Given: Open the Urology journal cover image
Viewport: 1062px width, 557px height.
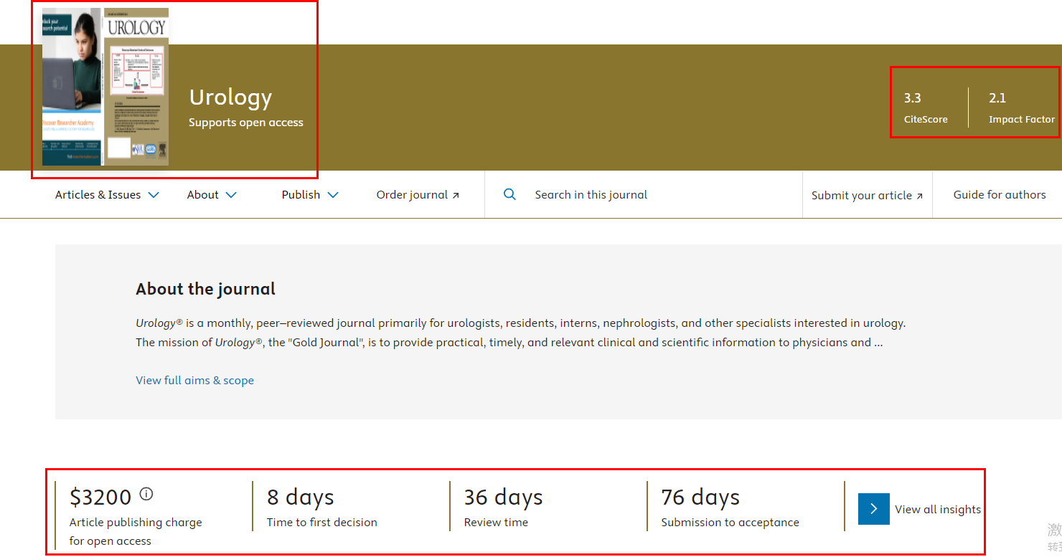Looking at the screenshot, I should tap(136, 86).
